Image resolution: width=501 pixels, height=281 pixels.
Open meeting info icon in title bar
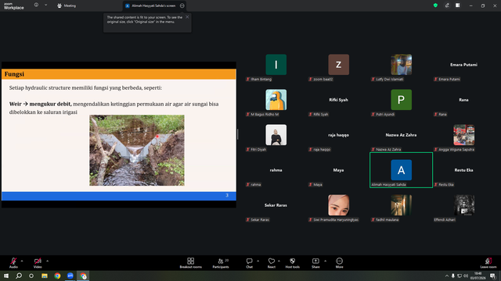point(37,5)
